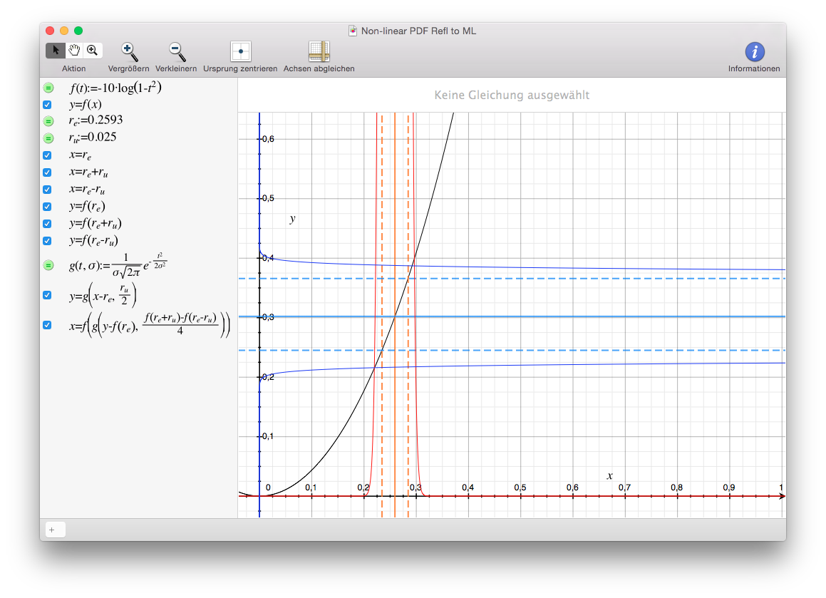826x598 pixels.
Task: Click the document icon in title bar
Action: tap(352, 31)
